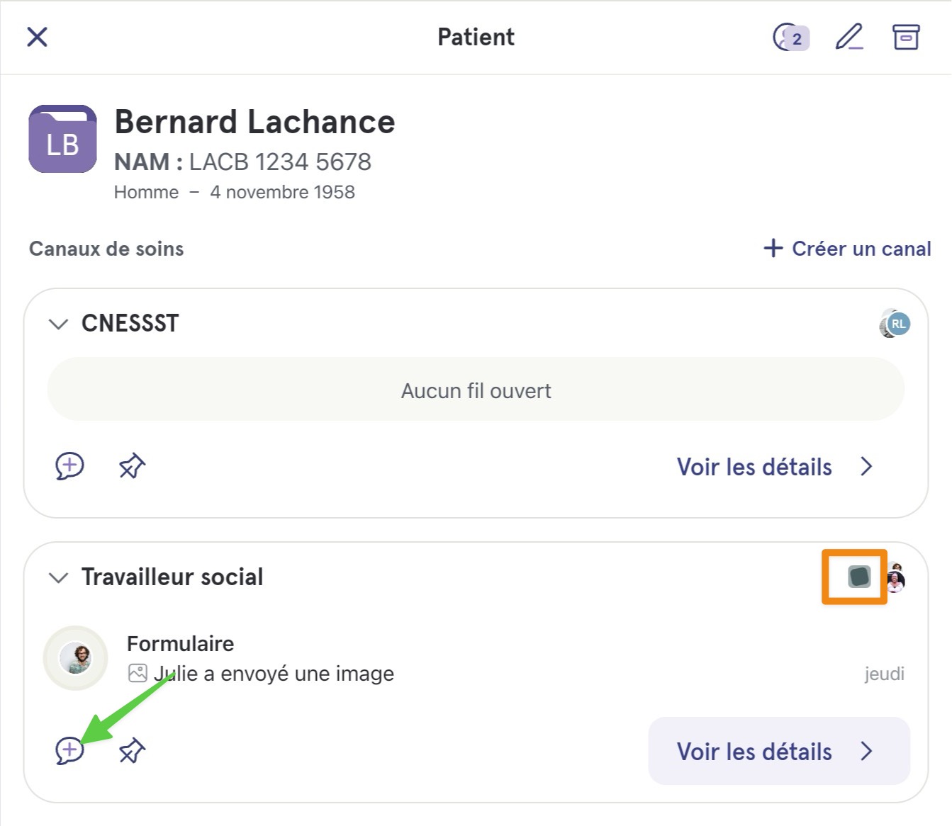This screenshot has width=952, height=826.
Task: Click member avatars in Travailleur social
Action: click(x=896, y=577)
